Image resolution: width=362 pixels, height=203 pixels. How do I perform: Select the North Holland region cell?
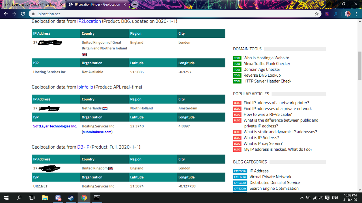click(x=141, y=108)
